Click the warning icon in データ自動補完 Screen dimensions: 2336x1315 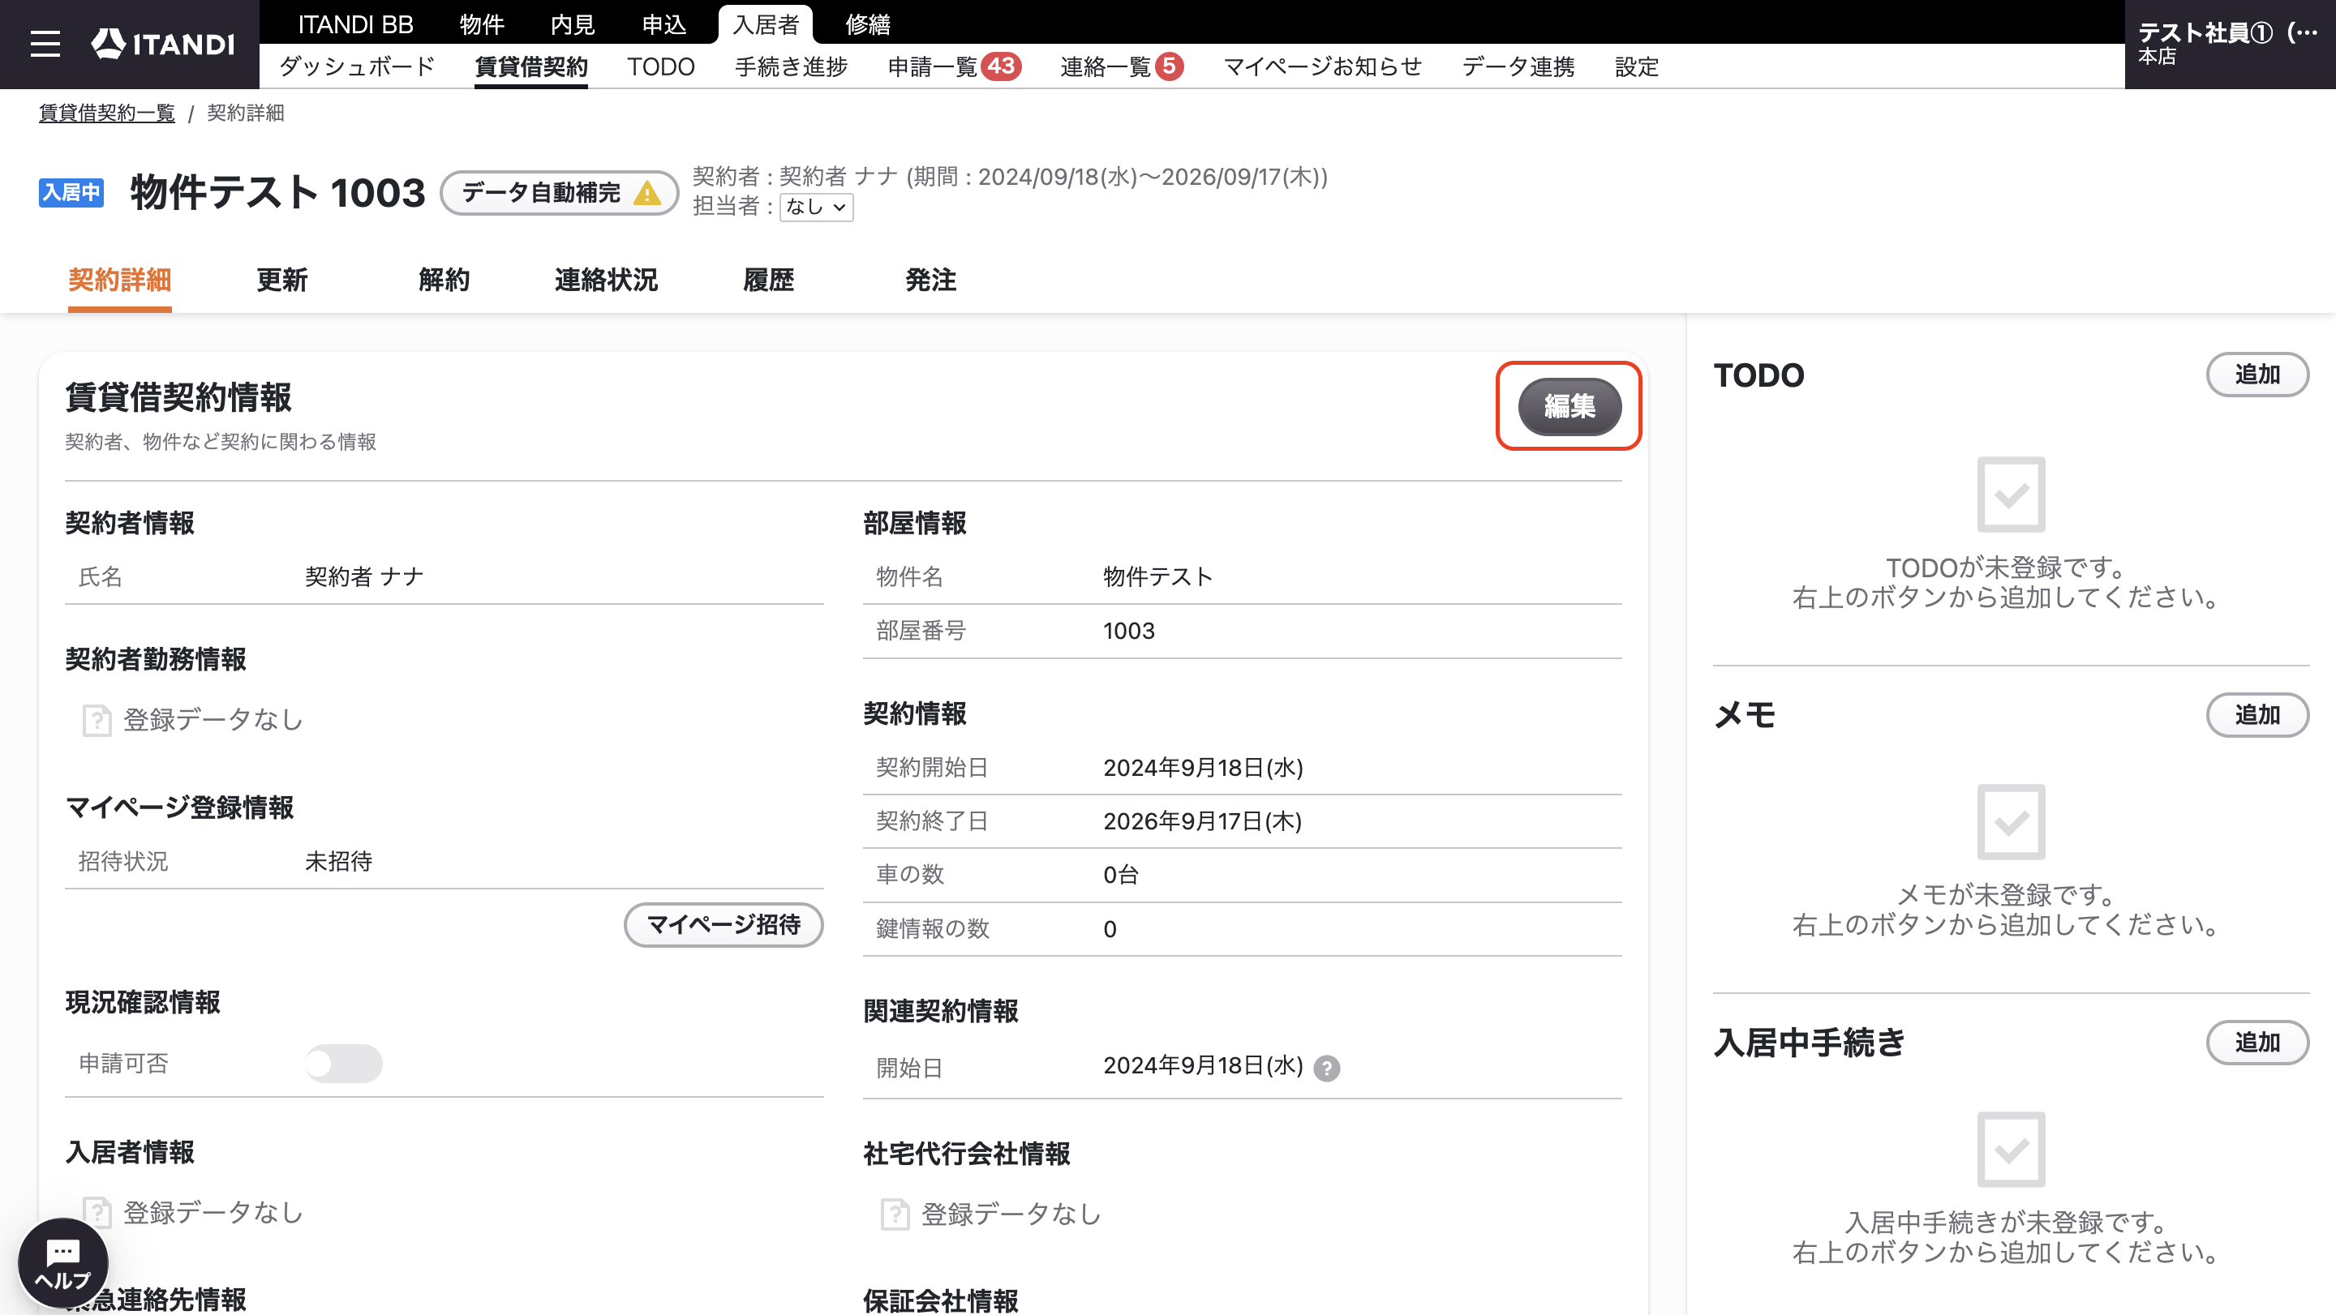[x=646, y=193]
